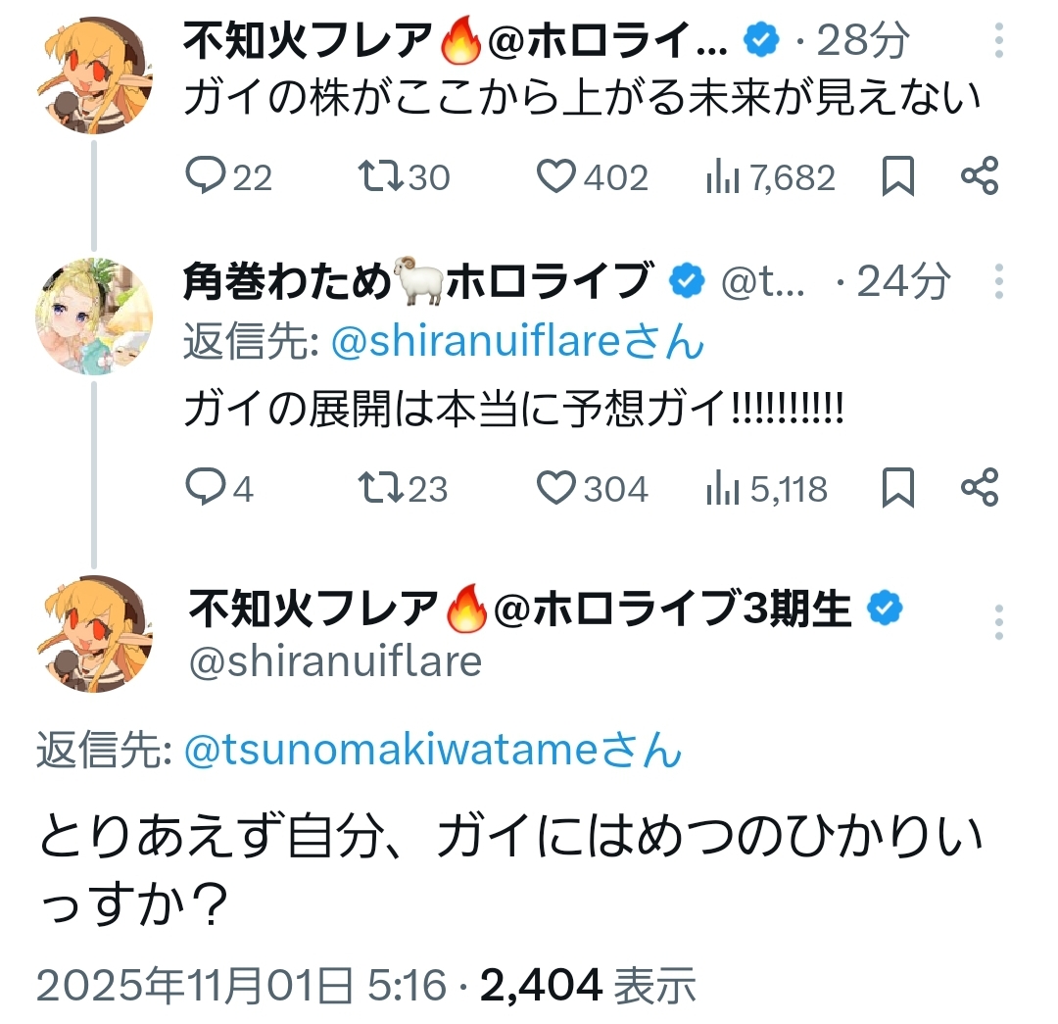This screenshot has height=1024, width=1058.
Task: Share the first tweet by Flare
Action: 980,177
